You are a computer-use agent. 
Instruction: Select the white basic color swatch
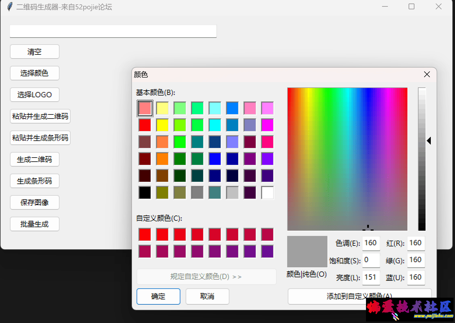point(267,193)
